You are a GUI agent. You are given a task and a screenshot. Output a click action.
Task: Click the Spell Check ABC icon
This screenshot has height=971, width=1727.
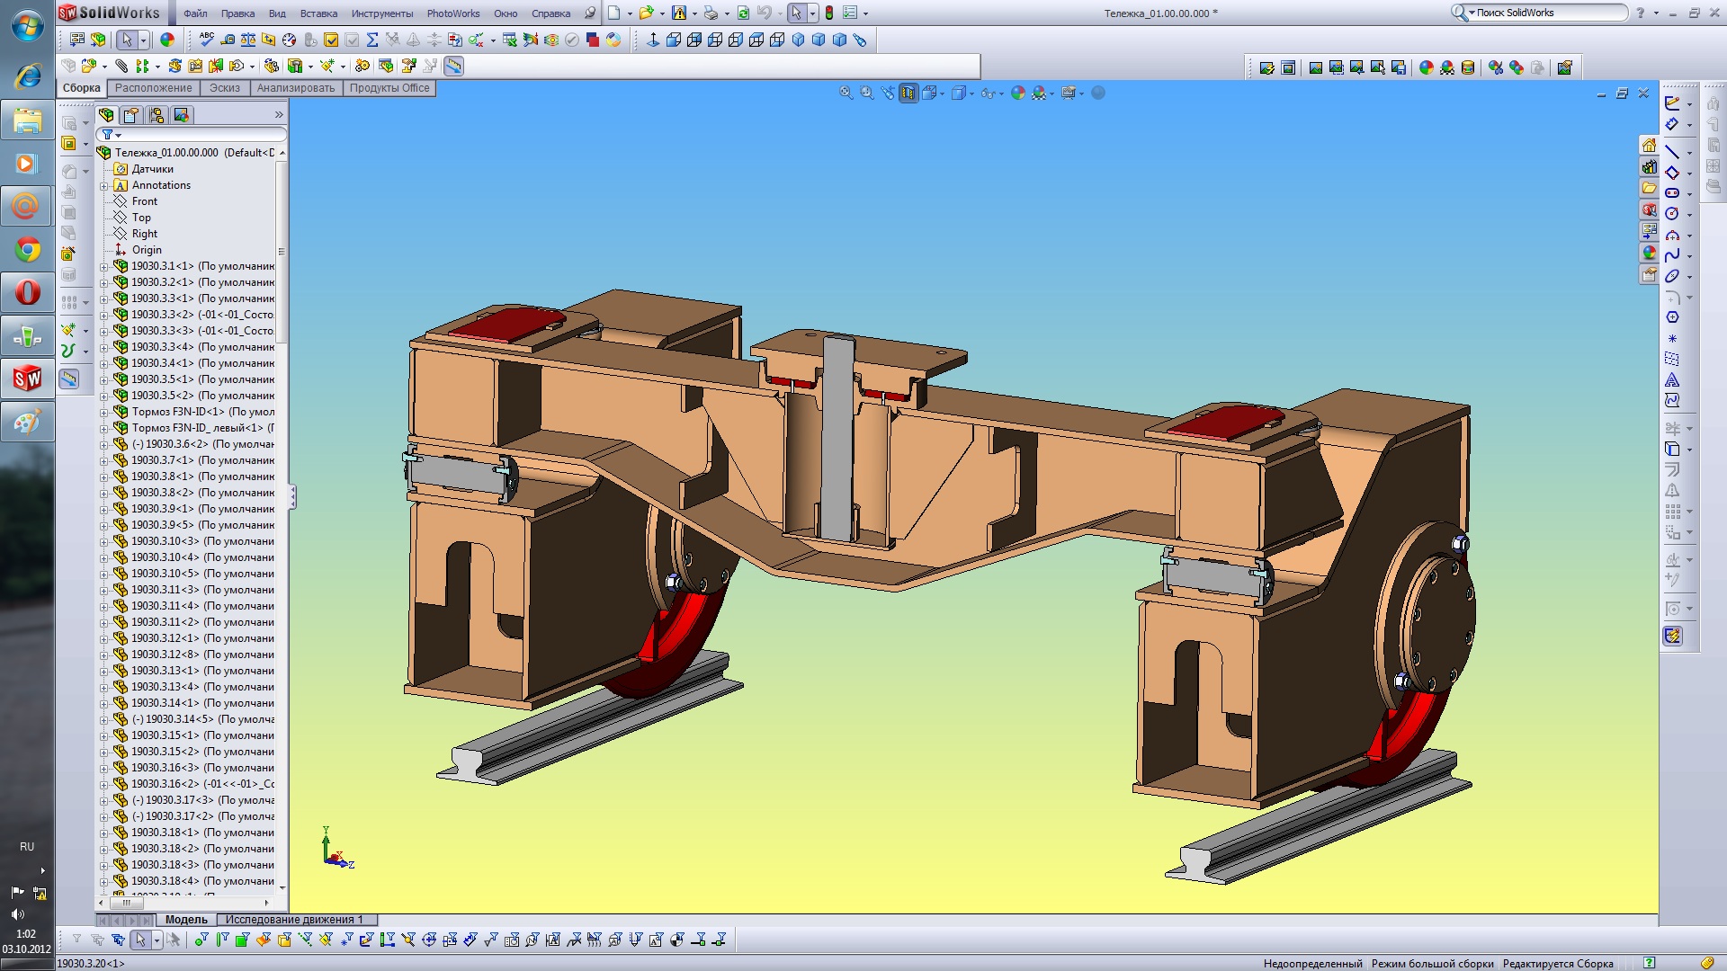[x=207, y=39]
